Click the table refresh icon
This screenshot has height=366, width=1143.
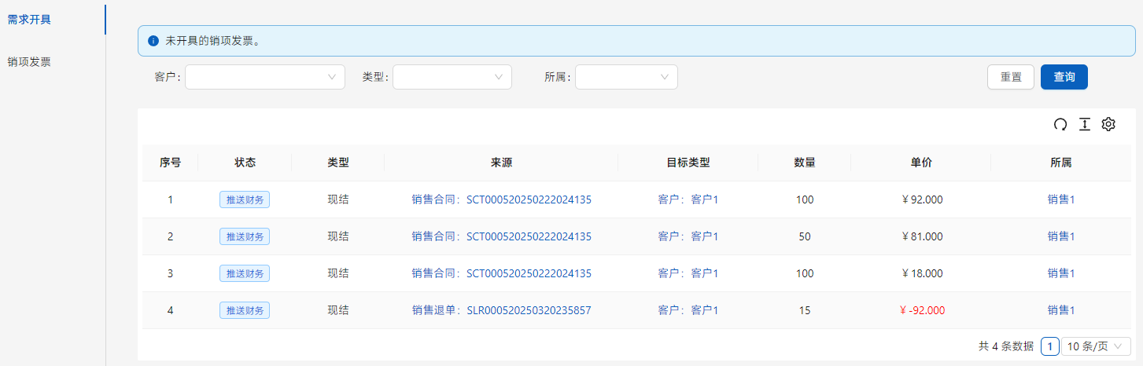pyautogui.click(x=1060, y=124)
